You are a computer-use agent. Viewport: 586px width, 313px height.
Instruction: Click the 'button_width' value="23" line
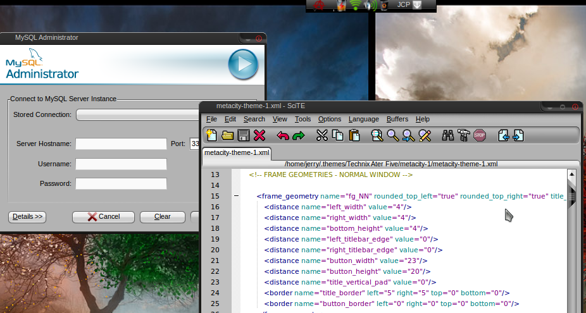[x=346, y=261]
